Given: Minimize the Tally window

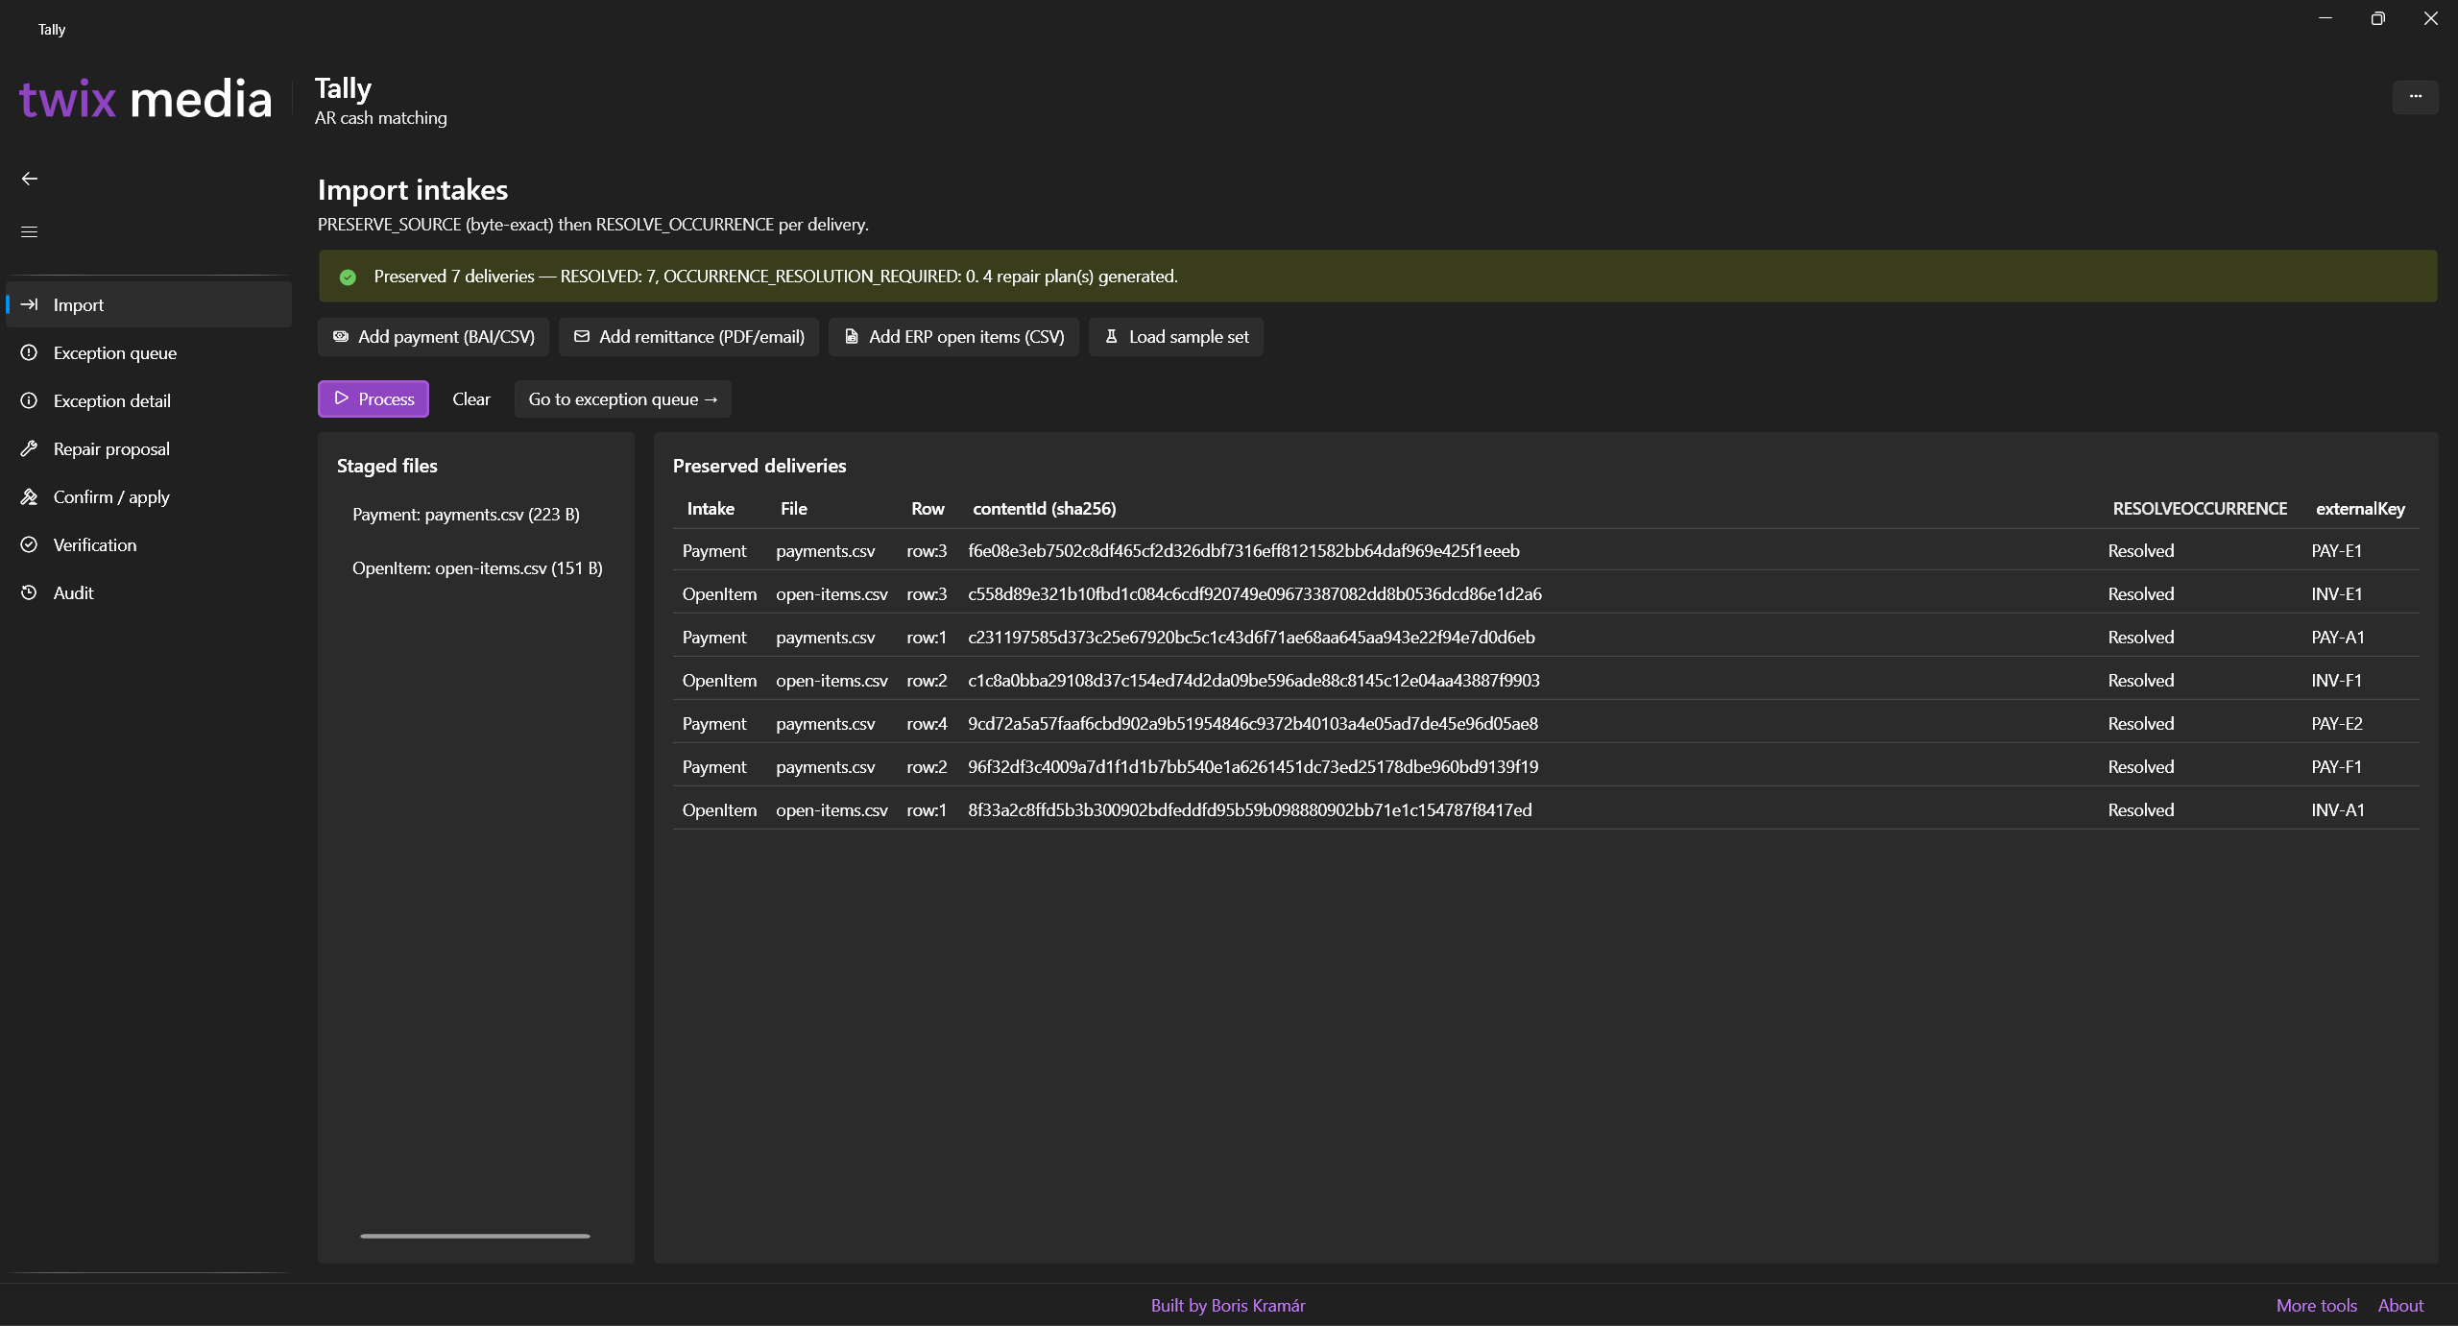Looking at the screenshot, I should click(2325, 18).
